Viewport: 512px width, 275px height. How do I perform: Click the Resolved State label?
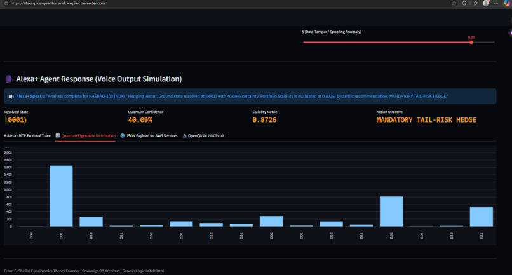click(x=16, y=112)
